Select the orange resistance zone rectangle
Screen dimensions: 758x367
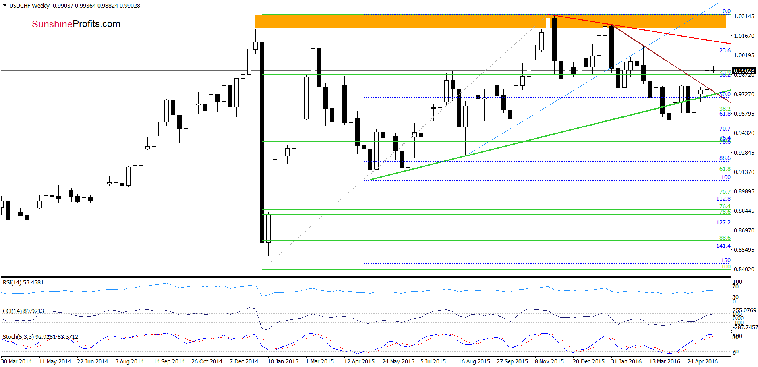click(x=490, y=21)
